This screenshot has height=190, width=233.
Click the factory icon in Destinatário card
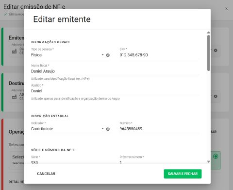(14, 97)
